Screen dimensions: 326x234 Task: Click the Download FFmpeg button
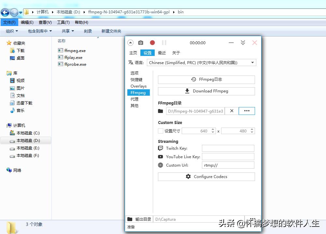(206, 91)
